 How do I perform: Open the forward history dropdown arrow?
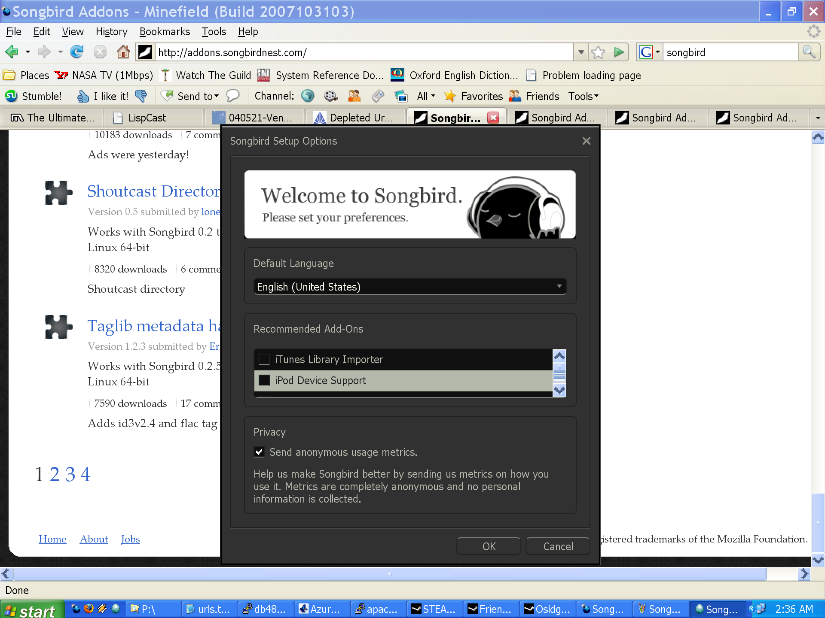point(60,52)
